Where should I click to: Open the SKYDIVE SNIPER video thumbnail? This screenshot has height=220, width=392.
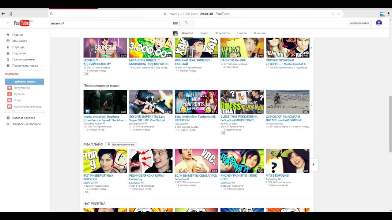(x=151, y=102)
